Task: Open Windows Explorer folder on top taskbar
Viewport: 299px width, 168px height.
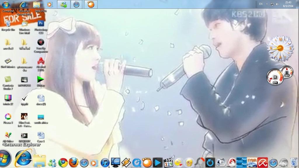Action: (x=36, y=4)
